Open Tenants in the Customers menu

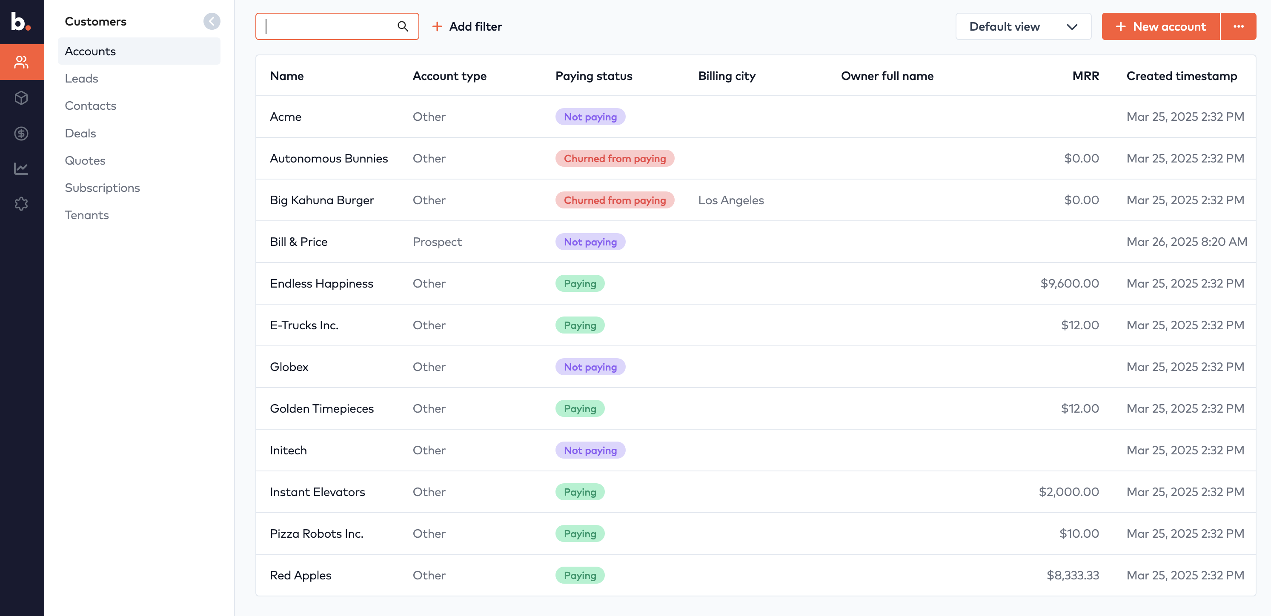click(x=86, y=215)
